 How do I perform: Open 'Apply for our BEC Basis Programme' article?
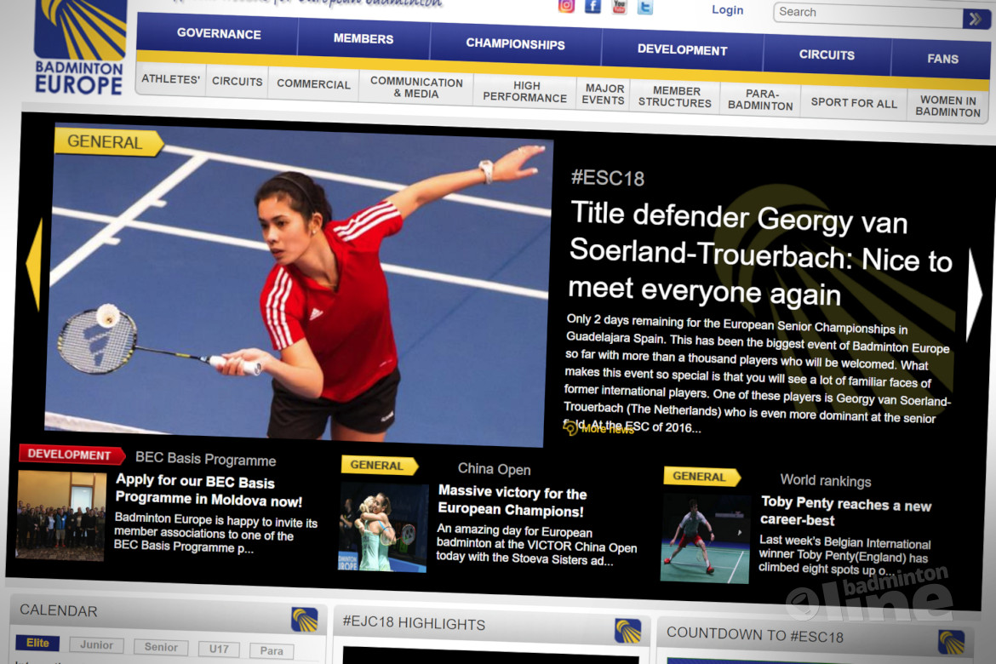[209, 491]
